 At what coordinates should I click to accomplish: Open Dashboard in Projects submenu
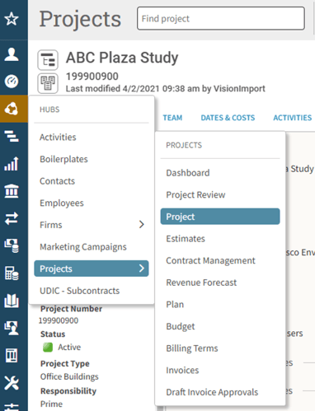coord(220,173)
